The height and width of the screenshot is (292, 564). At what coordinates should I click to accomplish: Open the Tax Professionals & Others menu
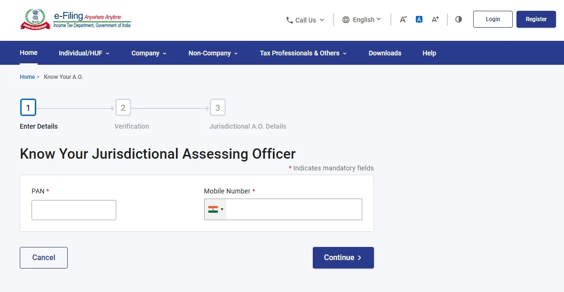302,53
